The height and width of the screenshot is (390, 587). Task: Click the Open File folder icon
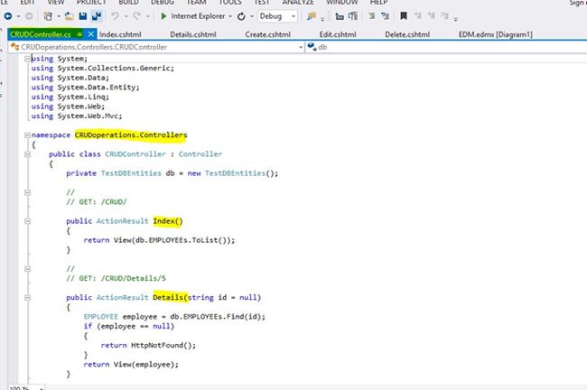[x=70, y=16]
